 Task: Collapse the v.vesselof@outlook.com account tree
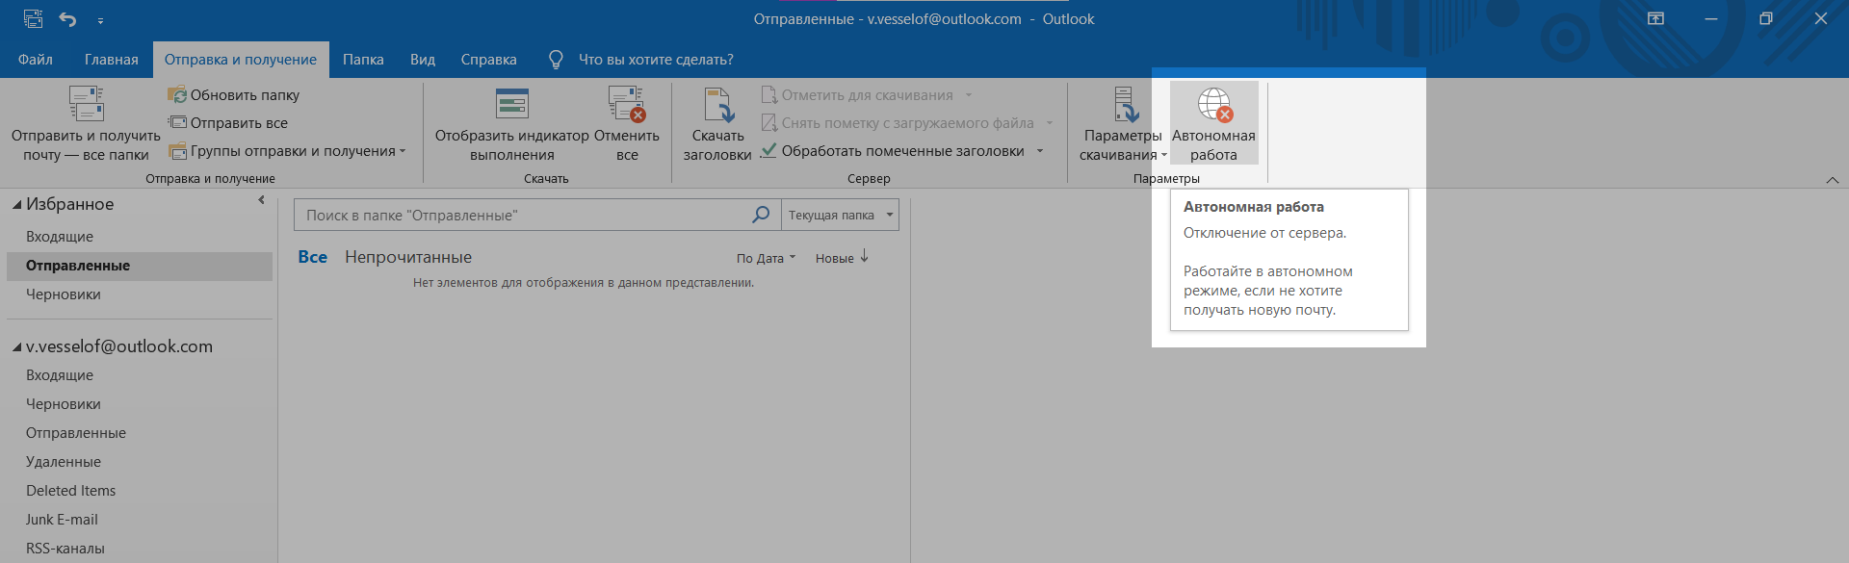tap(16, 346)
